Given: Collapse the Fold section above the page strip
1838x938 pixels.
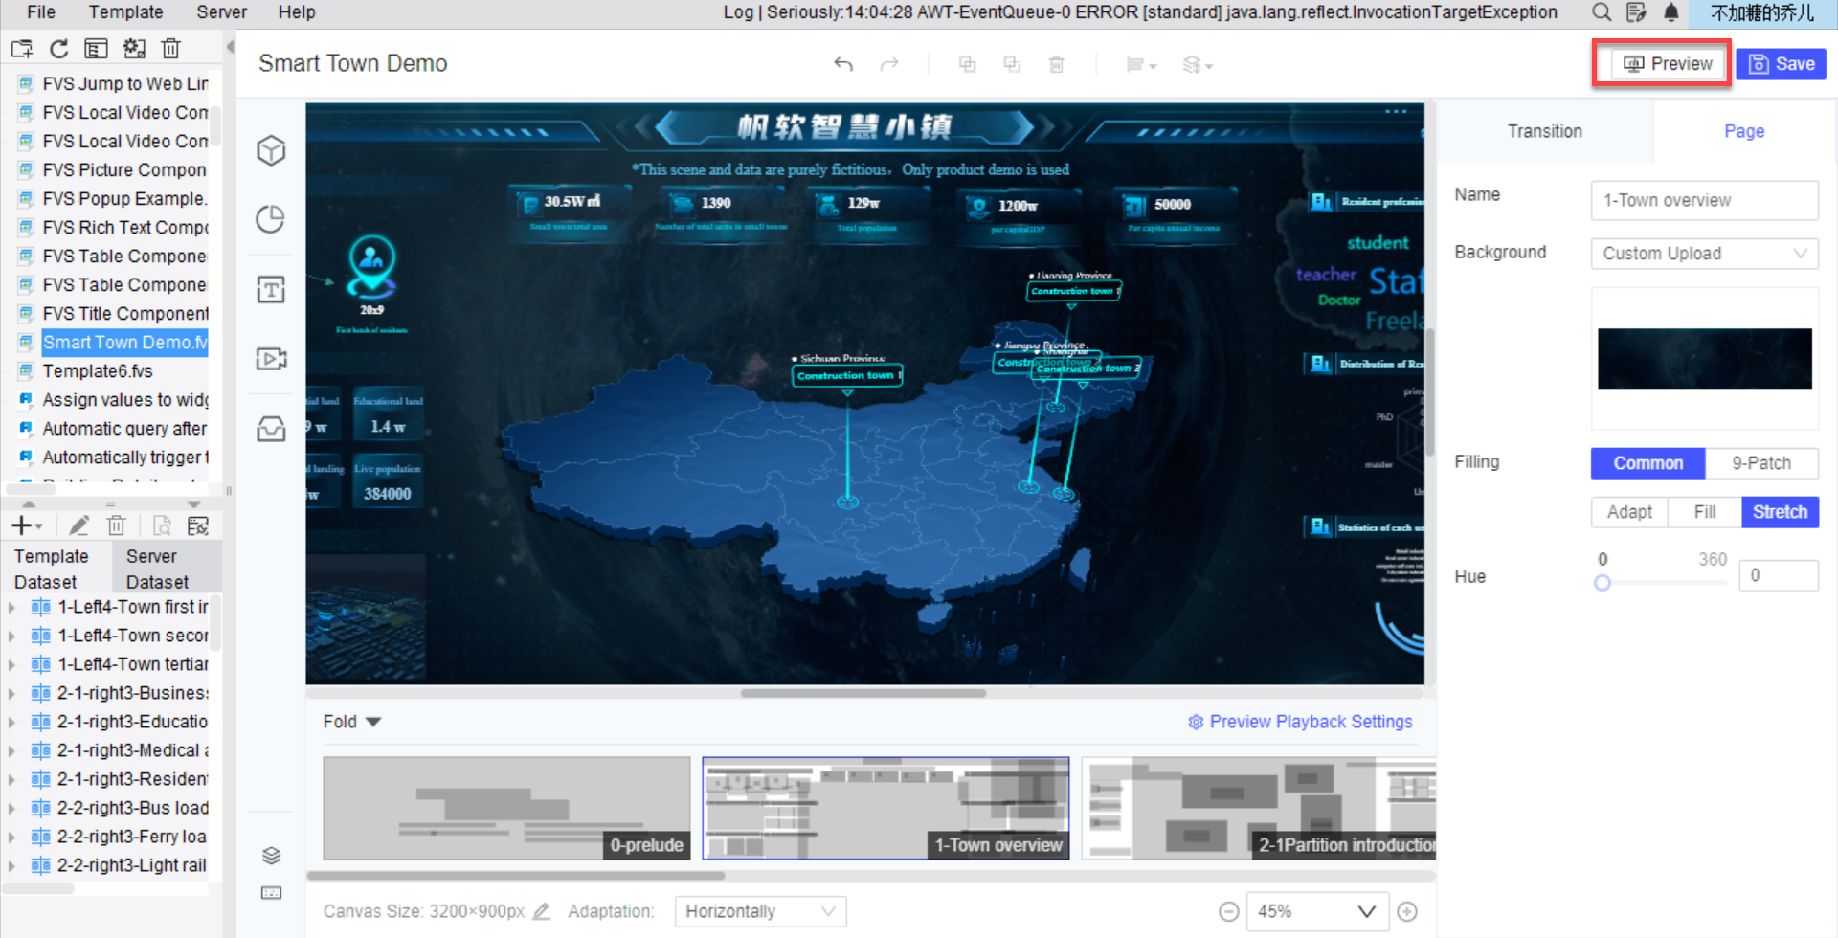Looking at the screenshot, I should tap(350, 721).
